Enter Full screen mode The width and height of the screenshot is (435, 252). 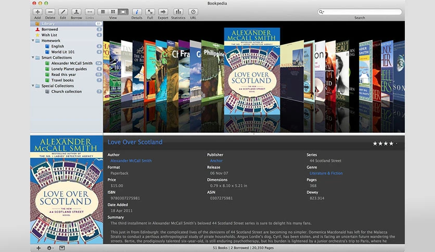tap(150, 12)
